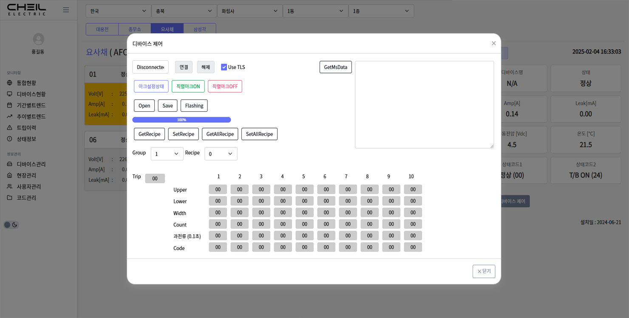Select the 종무소 tab
The height and width of the screenshot is (318, 629).
pos(134,29)
